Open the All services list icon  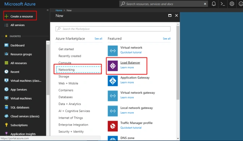point(6,25)
